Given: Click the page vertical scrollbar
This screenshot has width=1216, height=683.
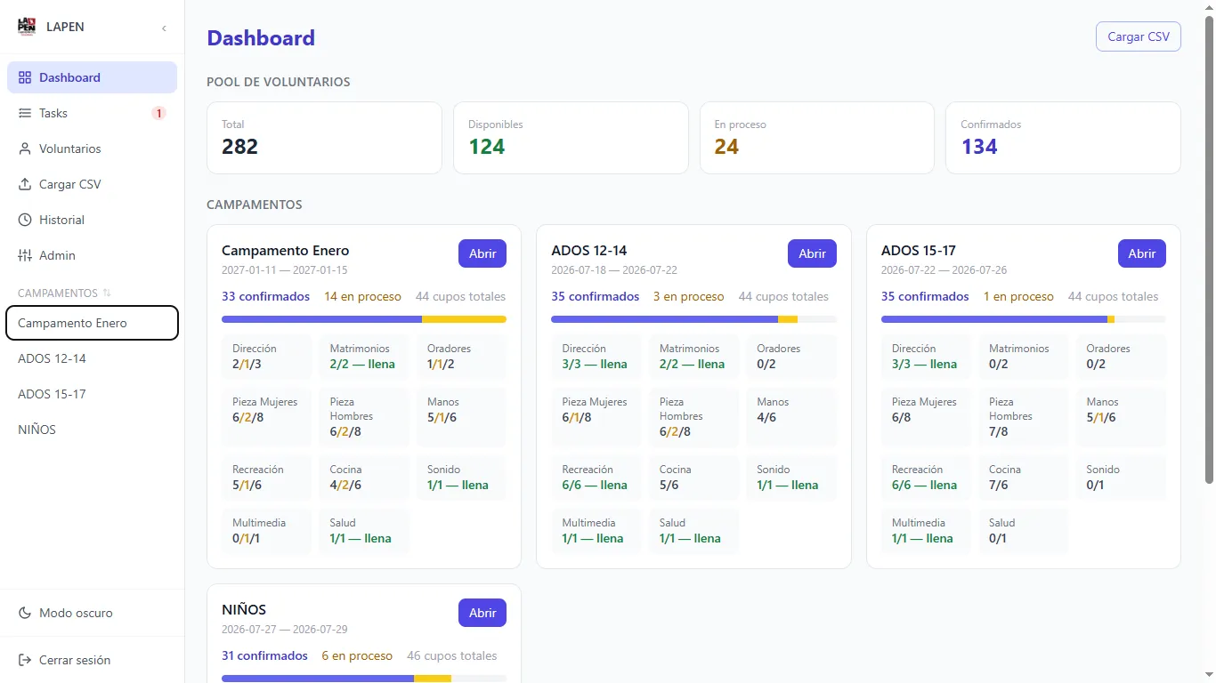Looking at the screenshot, I should [1209, 249].
